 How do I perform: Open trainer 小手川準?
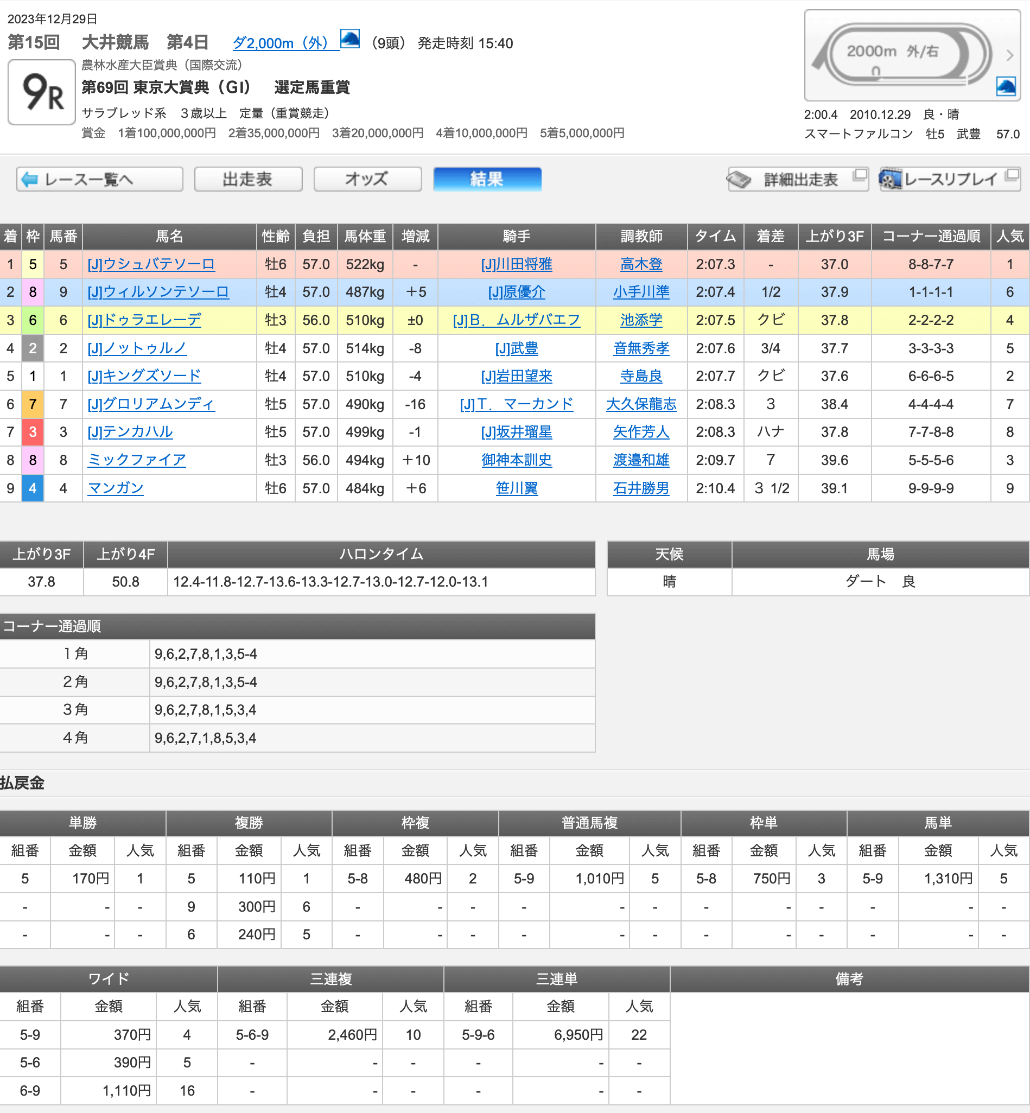click(641, 292)
